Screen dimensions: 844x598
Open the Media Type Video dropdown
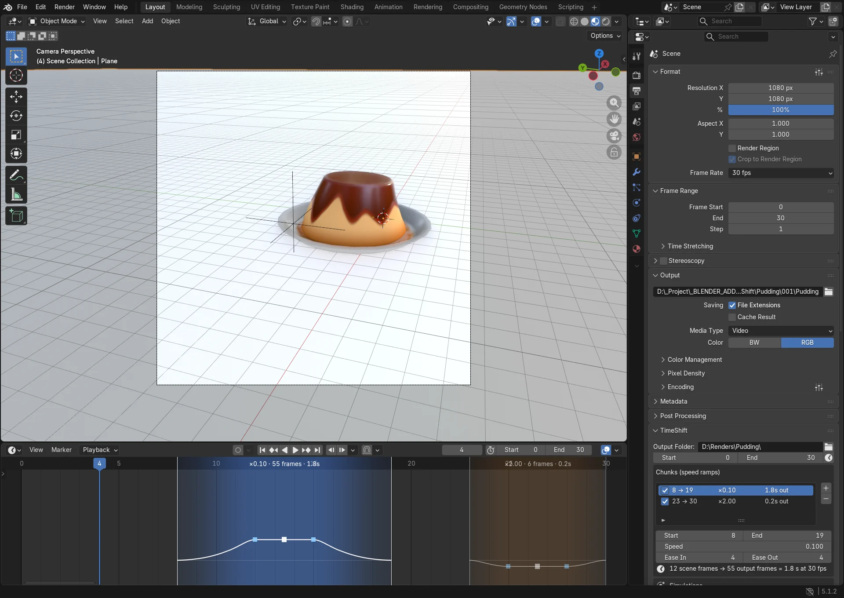(781, 331)
